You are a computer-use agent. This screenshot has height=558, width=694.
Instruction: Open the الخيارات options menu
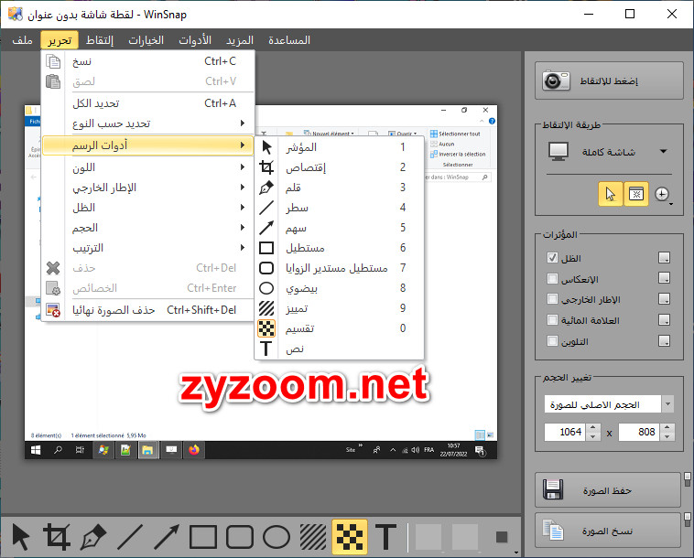[x=146, y=40]
